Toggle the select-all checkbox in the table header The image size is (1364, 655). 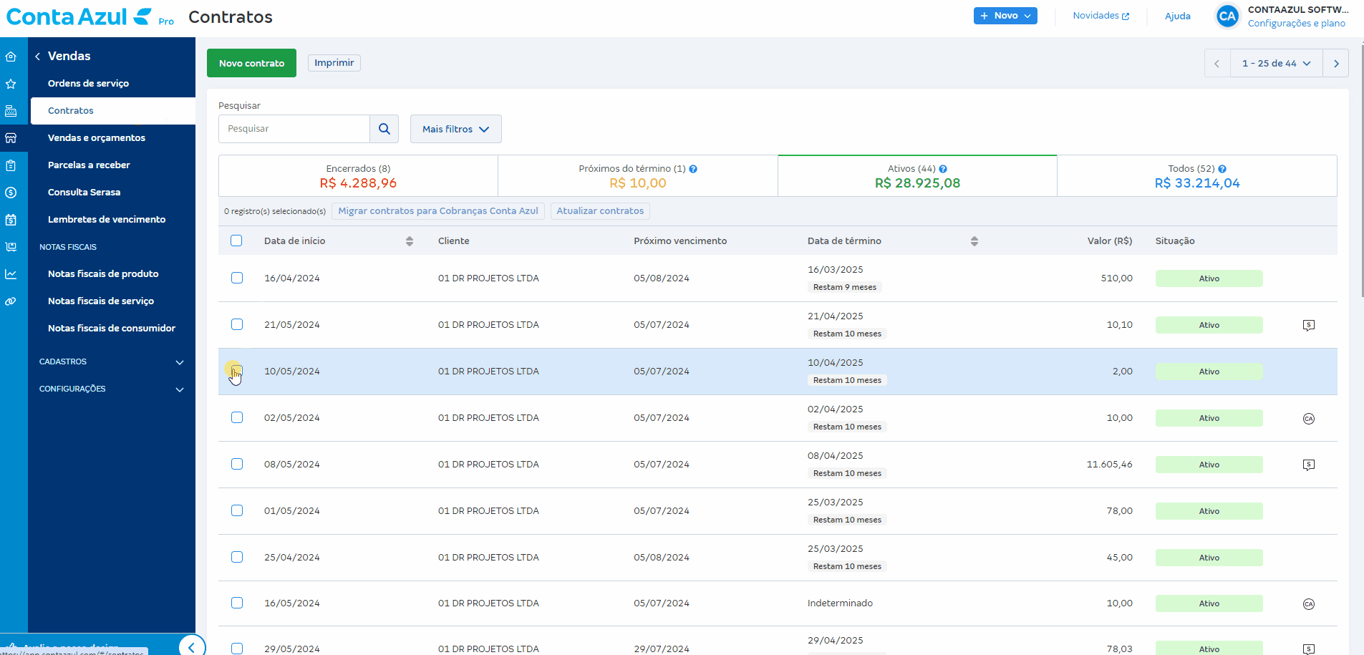pos(236,241)
